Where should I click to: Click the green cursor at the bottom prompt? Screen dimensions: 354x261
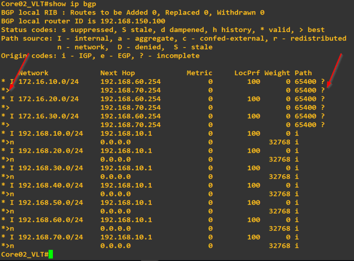(x=50, y=255)
